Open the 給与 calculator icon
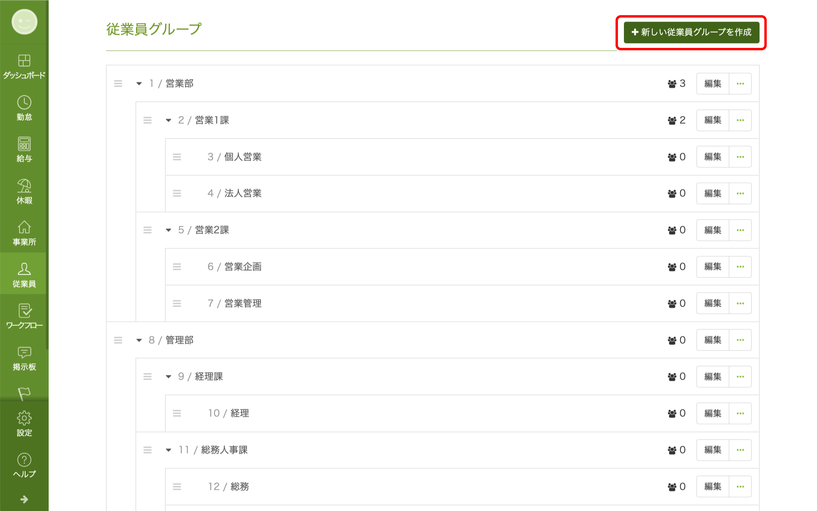The image size is (817, 511). click(24, 144)
